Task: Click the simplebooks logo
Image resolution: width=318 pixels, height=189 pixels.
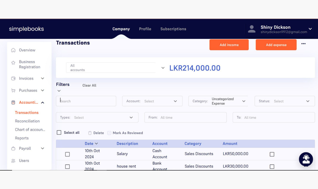Action: (26, 29)
